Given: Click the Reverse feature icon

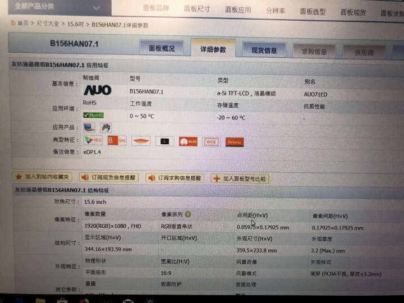Looking at the screenshot, I should 235,142.
